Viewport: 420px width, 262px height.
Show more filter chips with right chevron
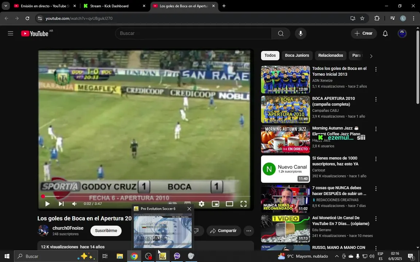(x=371, y=56)
